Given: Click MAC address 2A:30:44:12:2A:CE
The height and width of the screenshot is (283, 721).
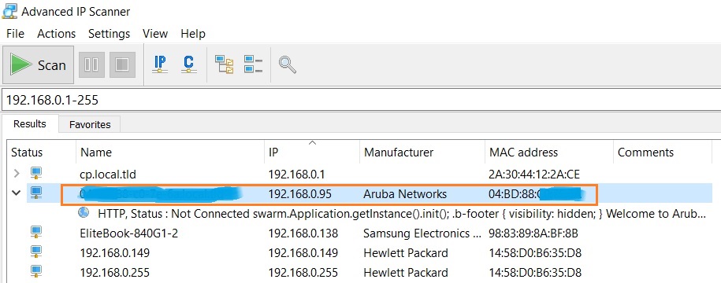Looking at the screenshot, I should click(x=533, y=175).
